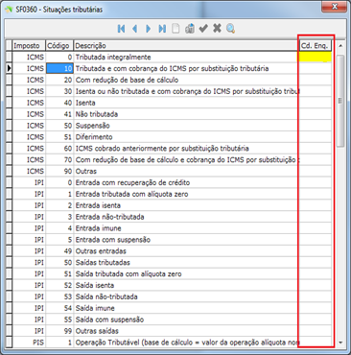Select the yellow Cd. Enq. cell
351x355 pixels.
[315, 57]
